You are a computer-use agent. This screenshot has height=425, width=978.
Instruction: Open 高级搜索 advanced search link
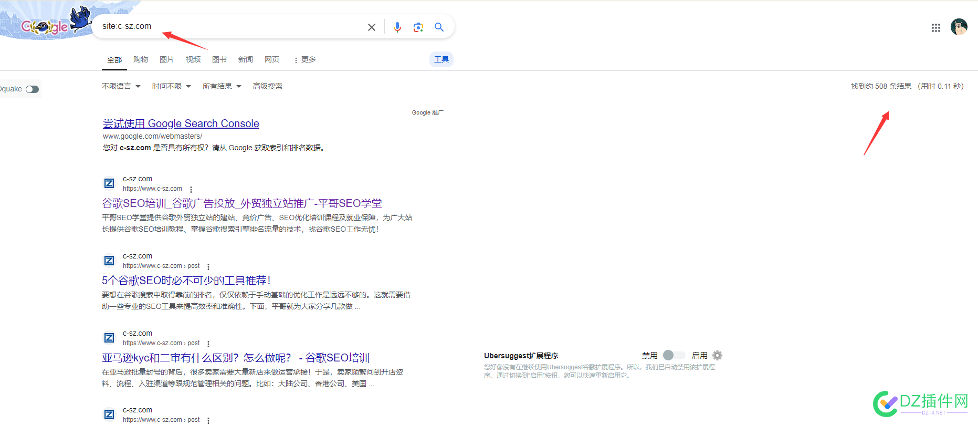tap(268, 86)
